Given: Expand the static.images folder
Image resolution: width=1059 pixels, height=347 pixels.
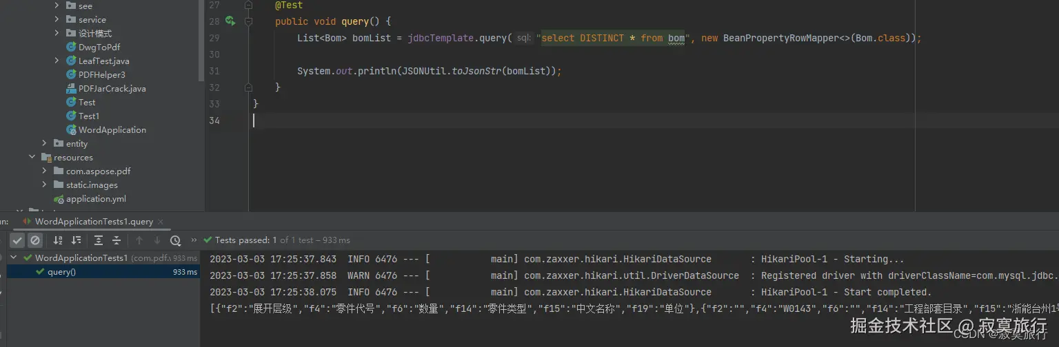Looking at the screenshot, I should pyautogui.click(x=45, y=185).
